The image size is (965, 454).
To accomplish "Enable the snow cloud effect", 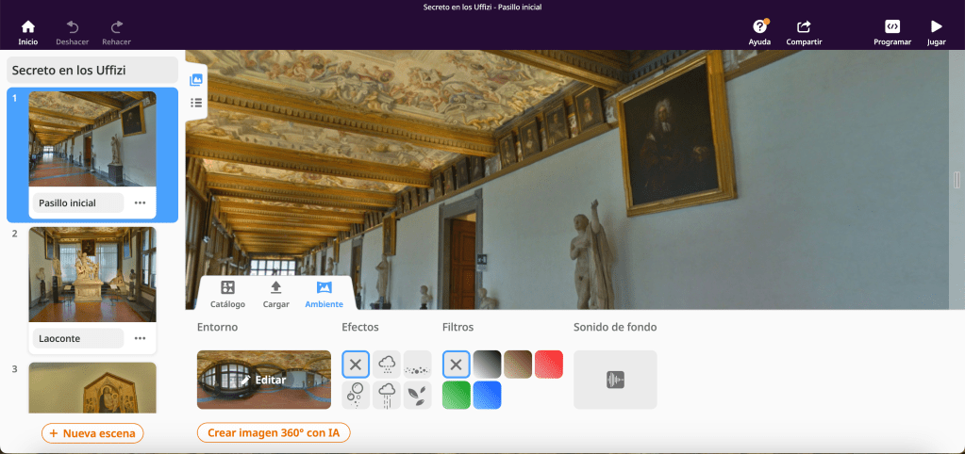I will 387,365.
